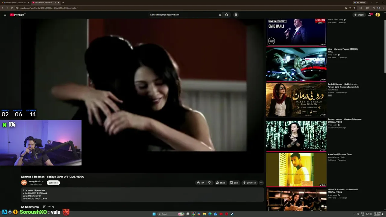Show hidden system tray icons

click(354, 214)
